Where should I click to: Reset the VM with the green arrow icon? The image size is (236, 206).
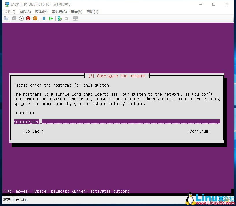pos(51,18)
